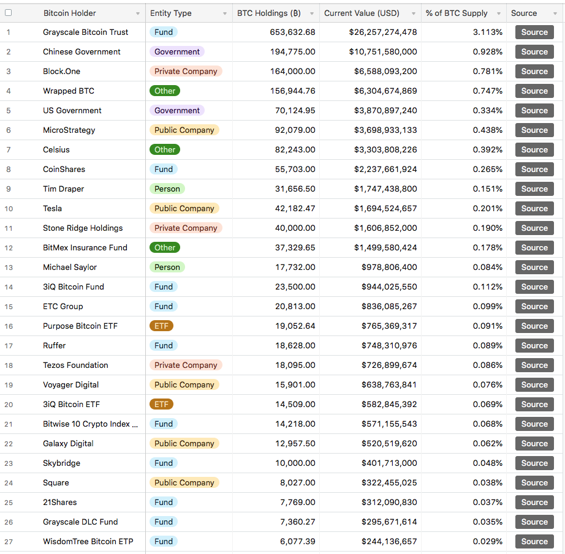
Task: Select the MicroStrategy name cell
Action: pos(69,130)
